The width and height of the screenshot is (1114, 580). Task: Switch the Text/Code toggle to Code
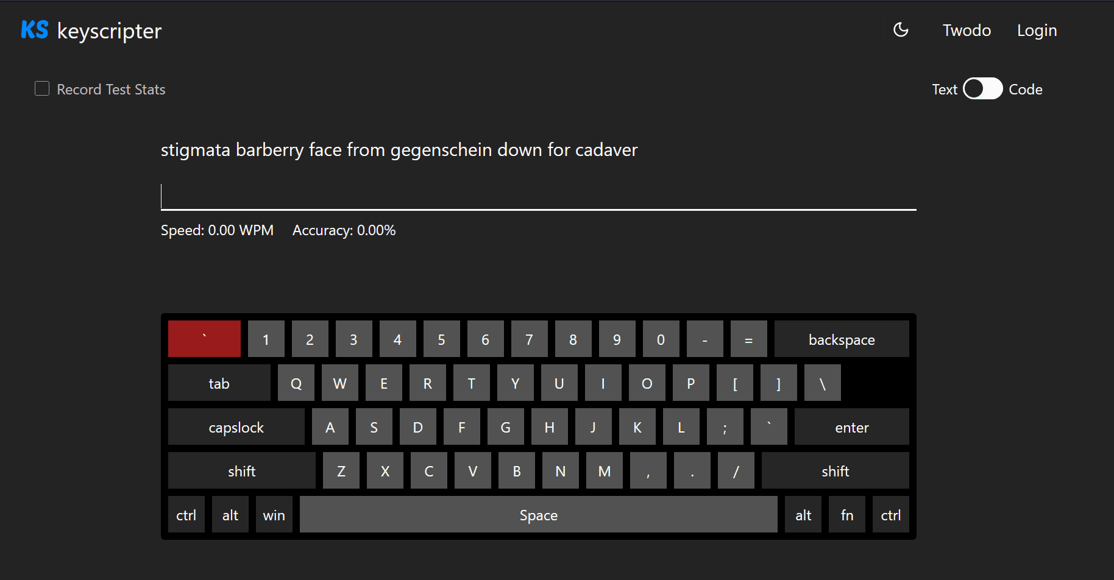[982, 89]
